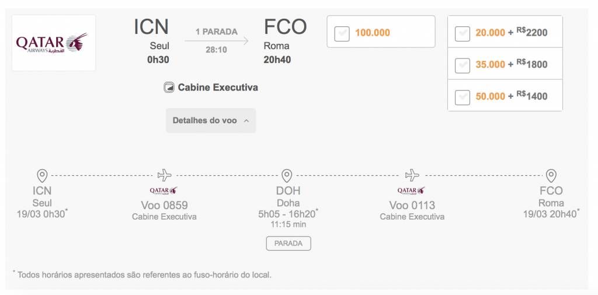Image resolution: width=598 pixels, height=295 pixels.
Task: Click the ICN Seul location pin icon
Action: (x=42, y=176)
